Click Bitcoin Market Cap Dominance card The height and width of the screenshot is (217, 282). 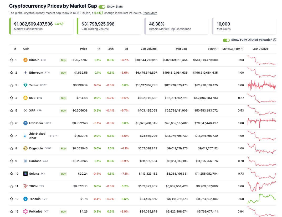[x=176, y=26]
